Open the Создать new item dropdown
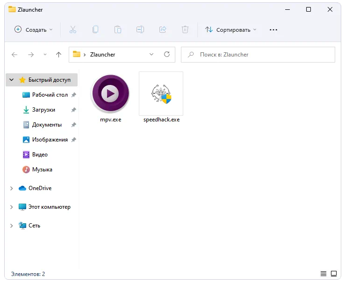The width and height of the screenshot is (345, 283). tap(34, 30)
